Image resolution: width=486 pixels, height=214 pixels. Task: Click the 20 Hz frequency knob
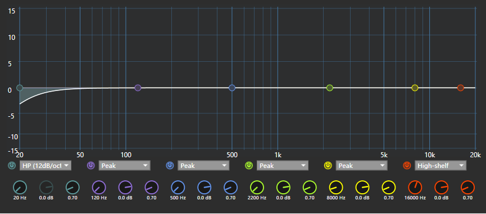click(20, 188)
